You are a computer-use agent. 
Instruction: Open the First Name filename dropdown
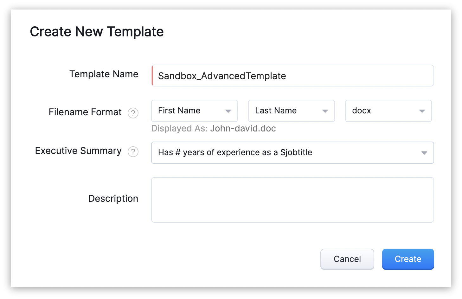195,111
